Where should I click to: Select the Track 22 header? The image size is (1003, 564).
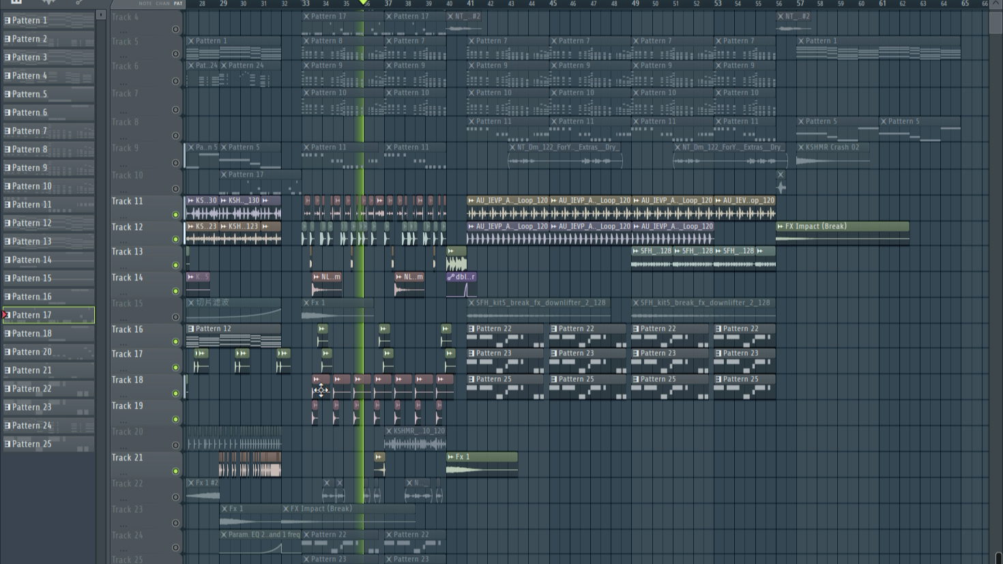(x=147, y=490)
